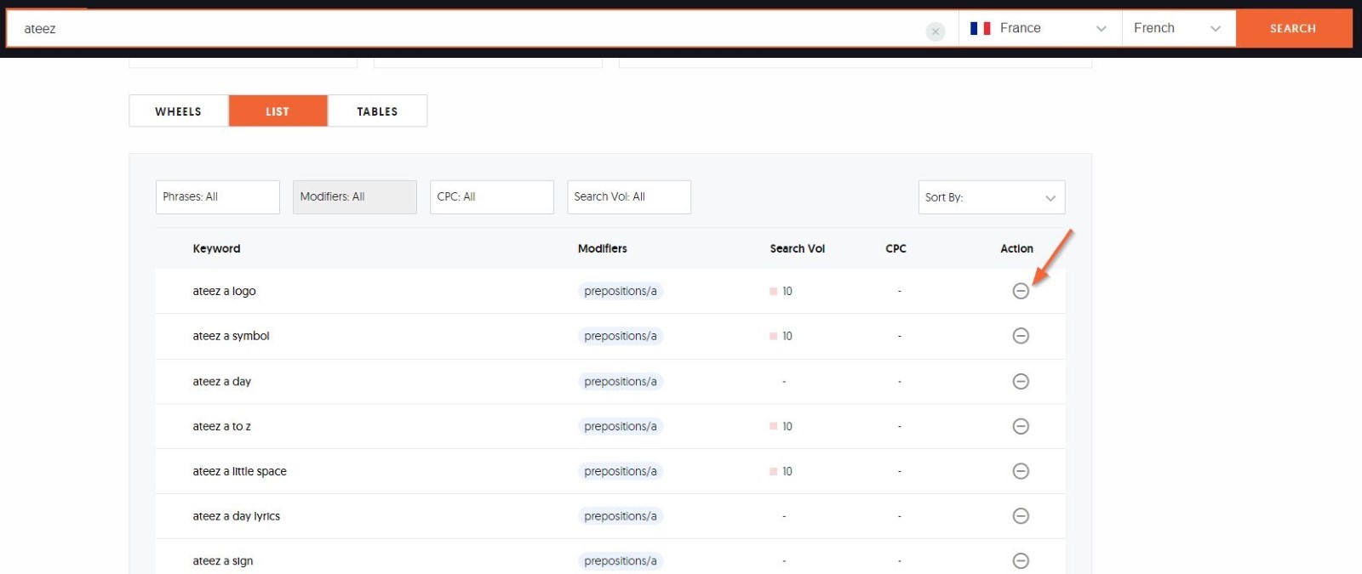
Task: Click prepositions/a tag for 'ateez a little space'
Action: 621,471
